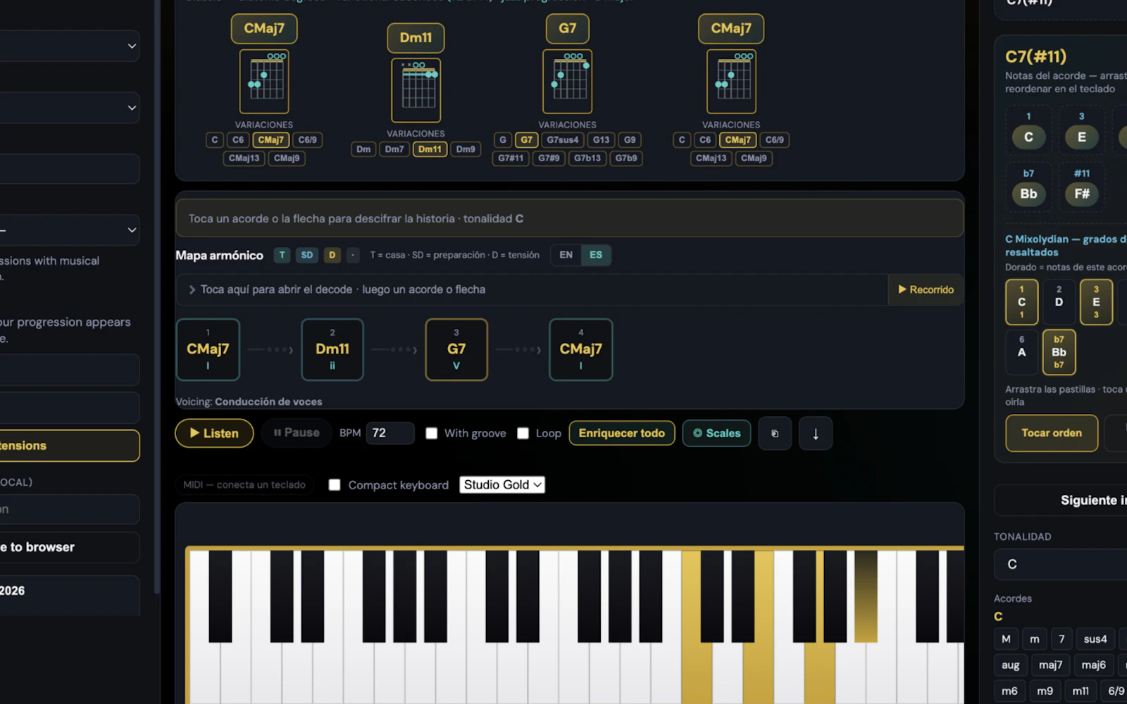Click the 'to browser' sidebar button
1127x704 pixels.
tap(70, 547)
